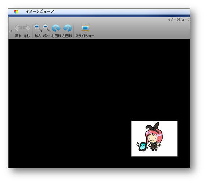
Task: Zoom in with the plus magnifier icon
Action: tap(38, 28)
